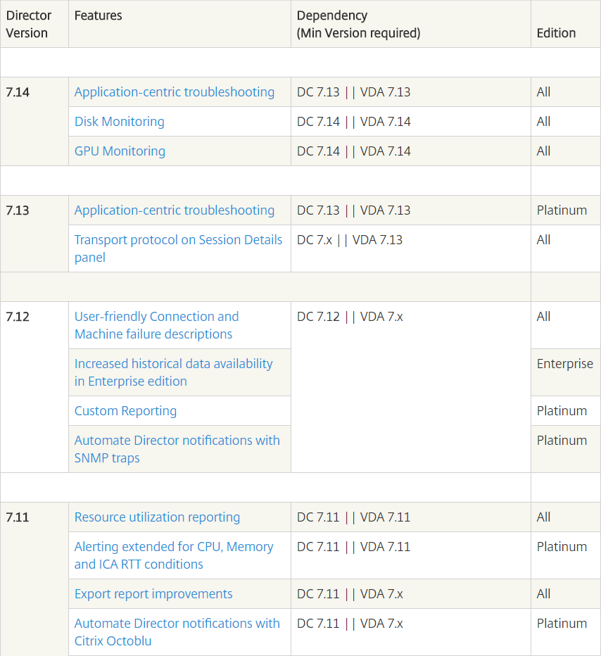The width and height of the screenshot is (601, 656).
Task: Select the DC 7.12 || VDA 7.x cell
Action: [x=411, y=387]
